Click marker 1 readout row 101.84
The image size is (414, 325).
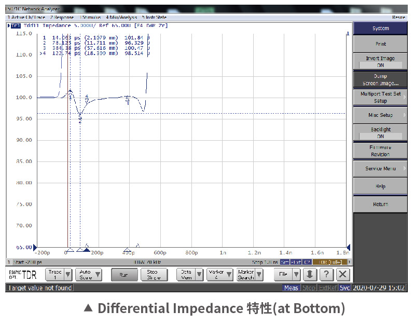point(96,38)
